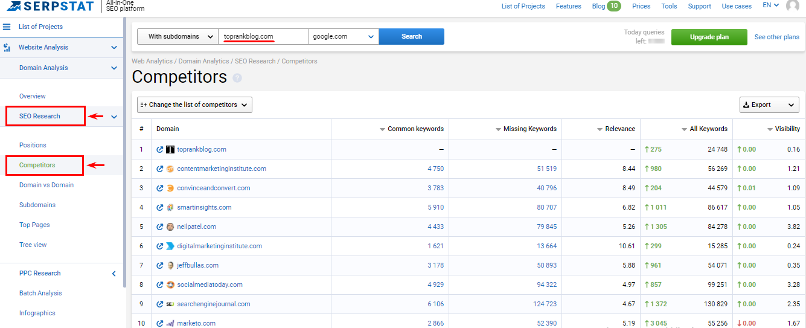
Task: Open the google.com search engine dropdown
Action: coord(344,36)
